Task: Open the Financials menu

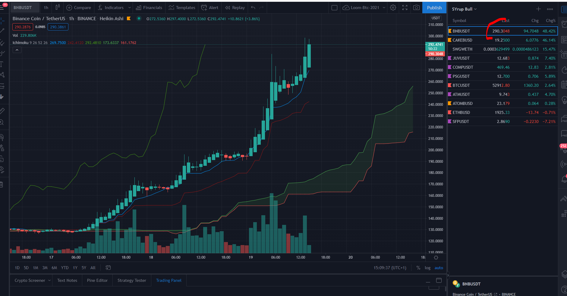Action: click(149, 8)
